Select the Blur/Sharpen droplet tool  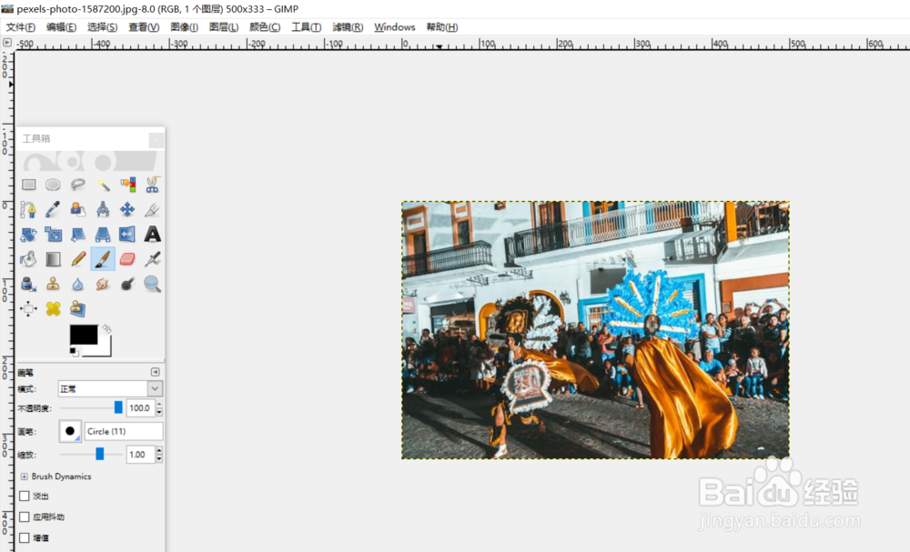[77, 284]
